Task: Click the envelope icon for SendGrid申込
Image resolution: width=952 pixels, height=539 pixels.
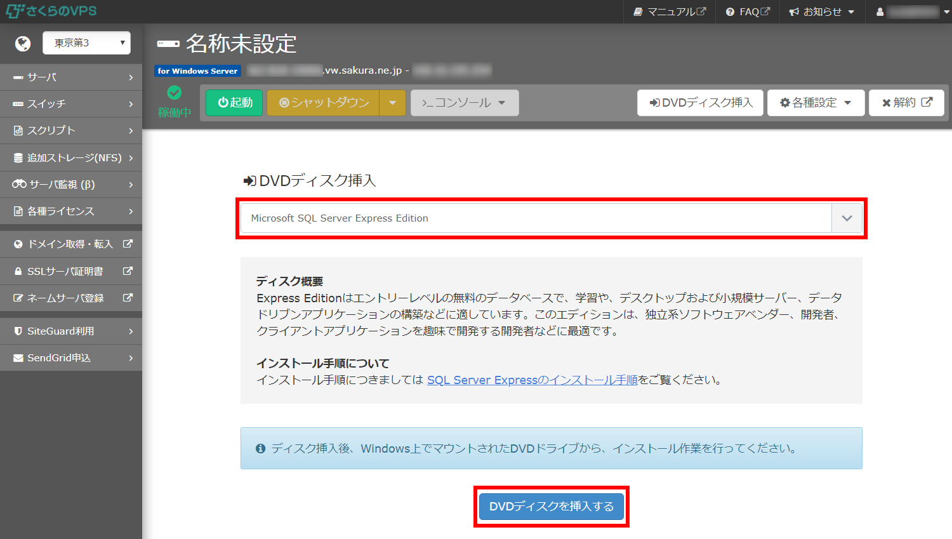Action: click(x=18, y=358)
